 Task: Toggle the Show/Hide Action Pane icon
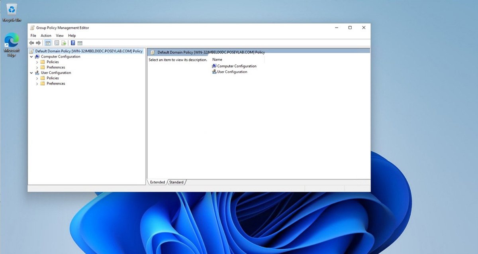point(80,43)
